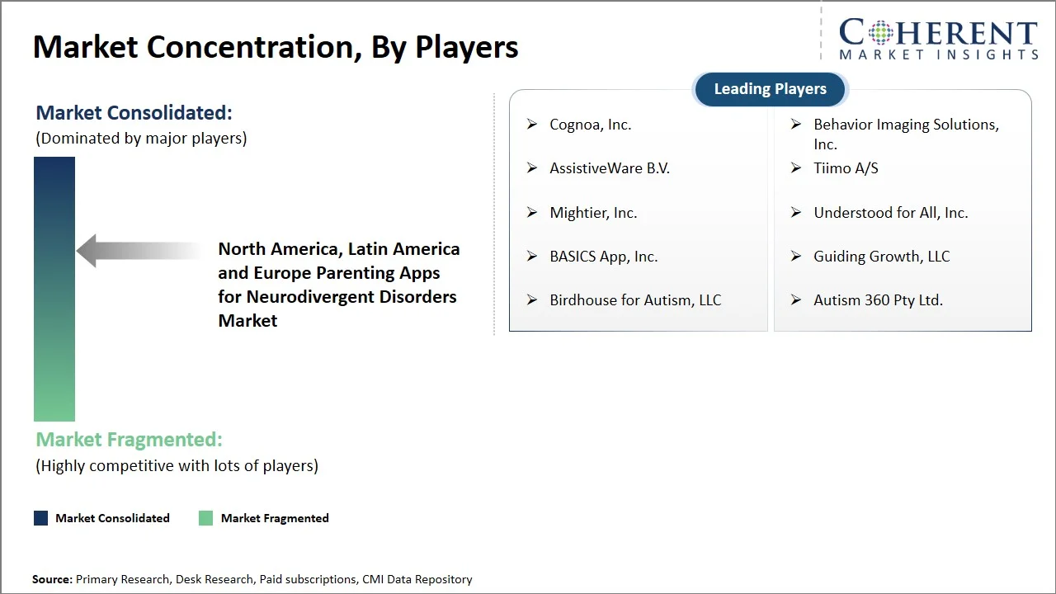
Task: Select the 'Autism 360 Pty Ltd.' entry
Action: point(878,300)
